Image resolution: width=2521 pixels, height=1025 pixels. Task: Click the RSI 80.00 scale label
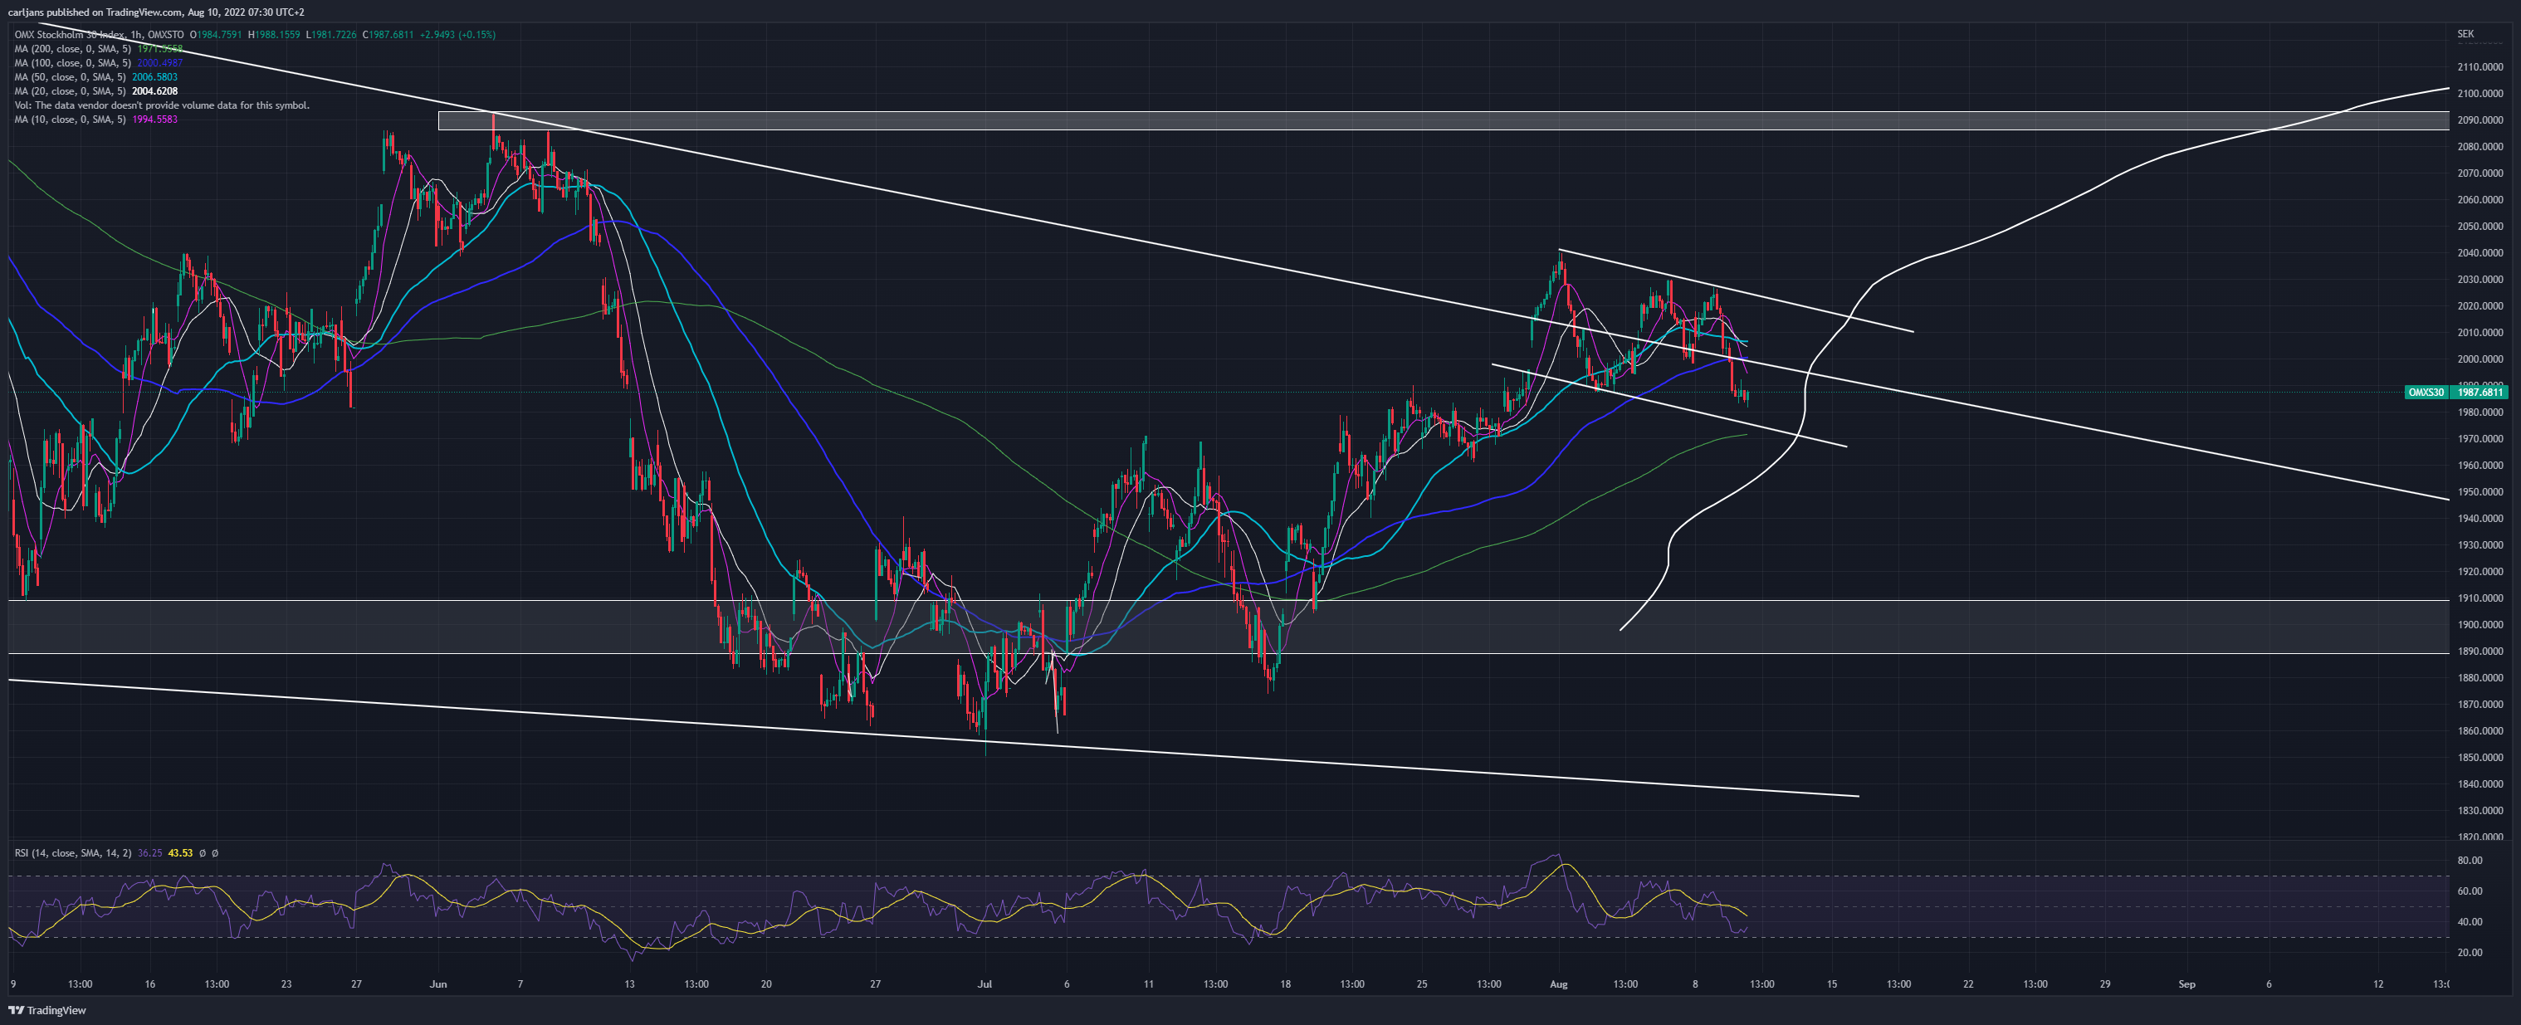click(2470, 861)
